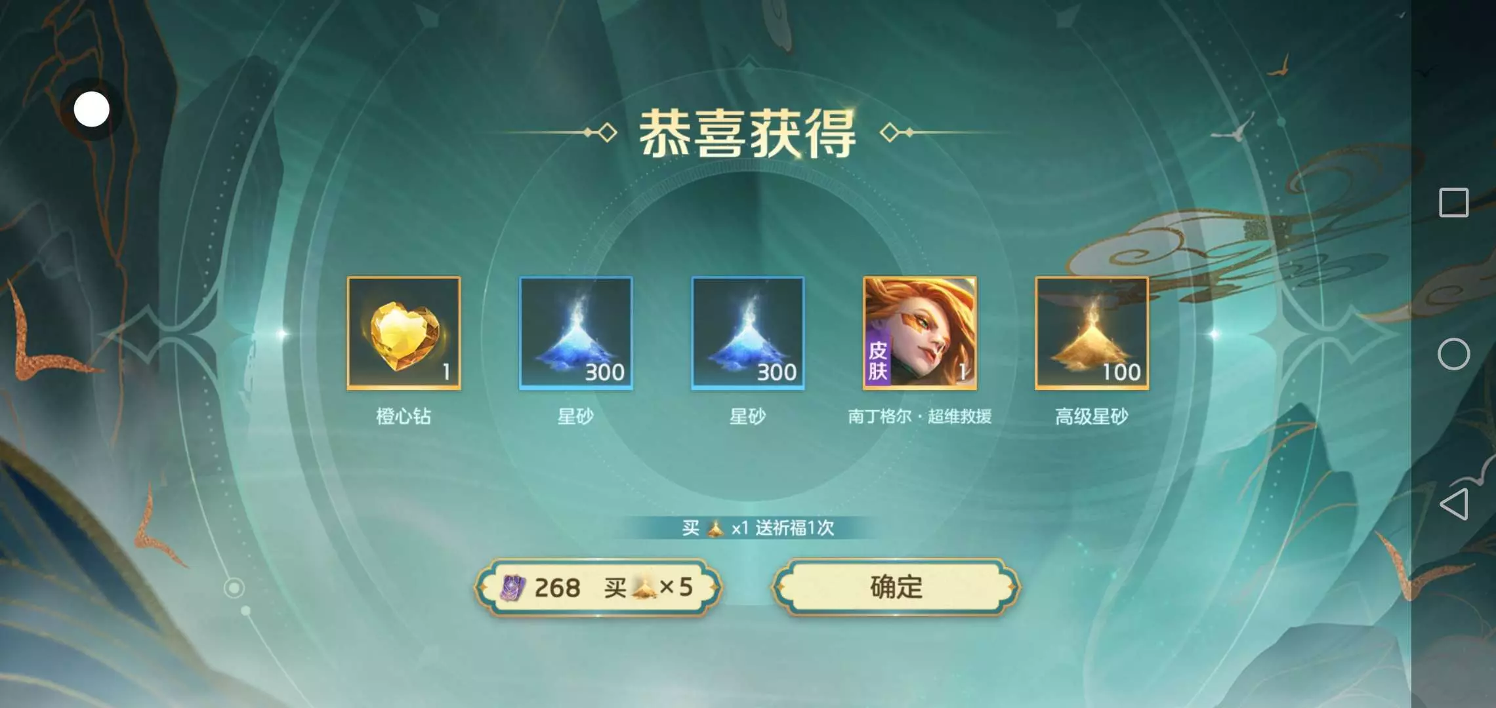Tap the floating white assistive dot
Viewport: 1496px width, 708px height.
pyautogui.click(x=91, y=109)
